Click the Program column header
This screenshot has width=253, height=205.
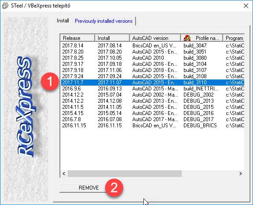[234, 38]
